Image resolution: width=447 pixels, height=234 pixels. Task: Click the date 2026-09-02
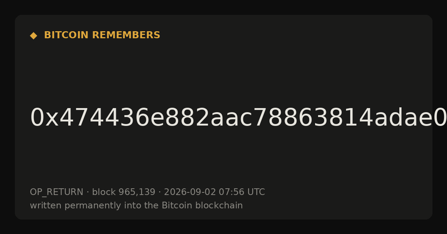pyautogui.click(x=190, y=192)
